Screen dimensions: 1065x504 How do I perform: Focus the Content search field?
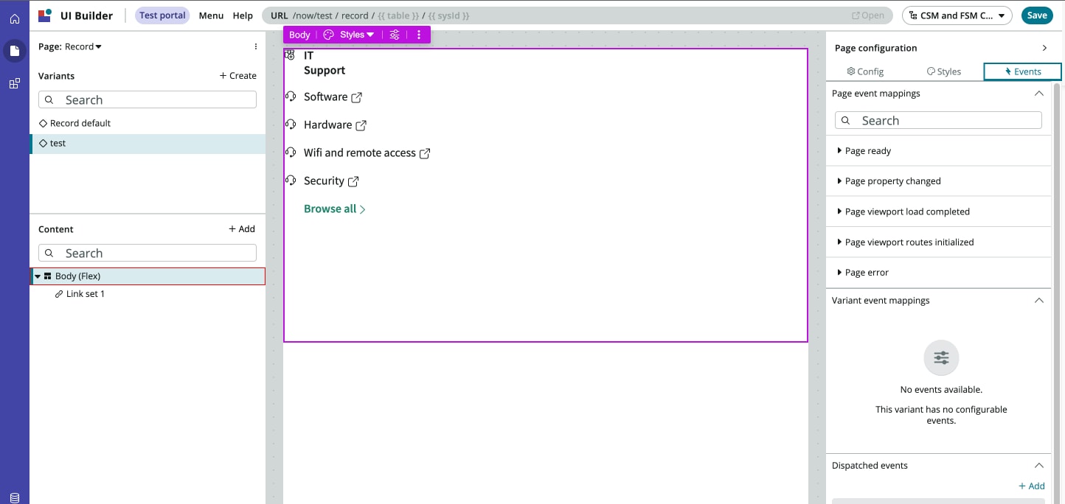point(148,253)
